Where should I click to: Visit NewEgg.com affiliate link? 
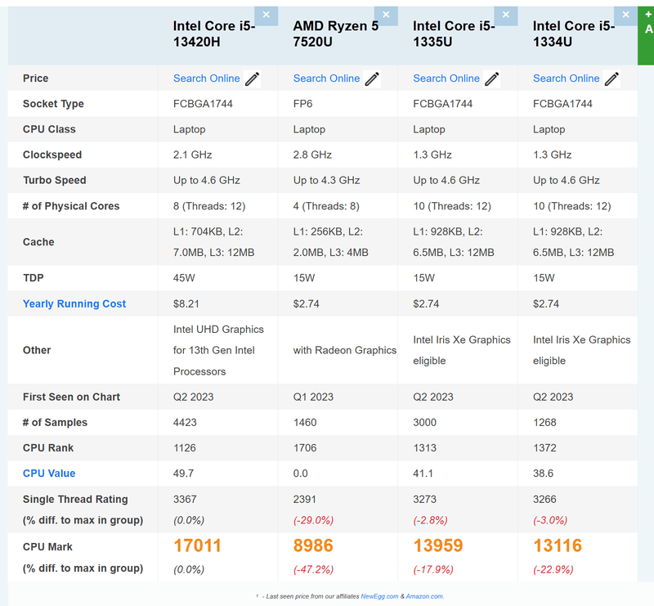[379, 596]
